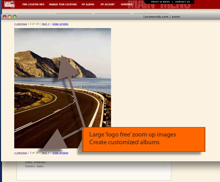Open the Policy & Rules link
Image resolution: width=220 pixels, height=182 pixels.
[x=160, y=2]
